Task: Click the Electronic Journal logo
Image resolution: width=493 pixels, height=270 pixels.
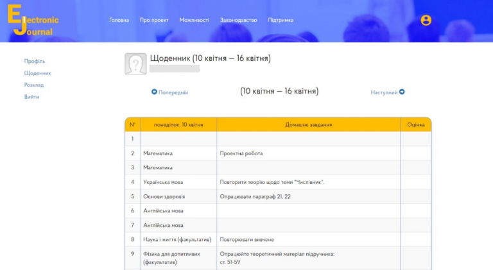Action: [33, 21]
